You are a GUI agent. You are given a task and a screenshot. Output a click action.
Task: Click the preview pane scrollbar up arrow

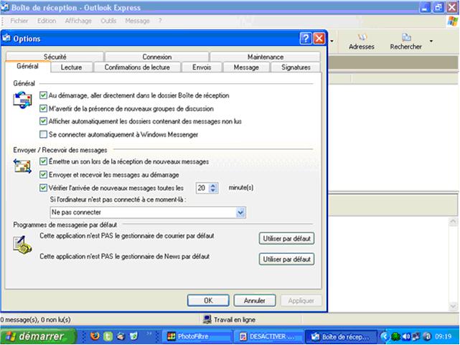tap(453, 222)
